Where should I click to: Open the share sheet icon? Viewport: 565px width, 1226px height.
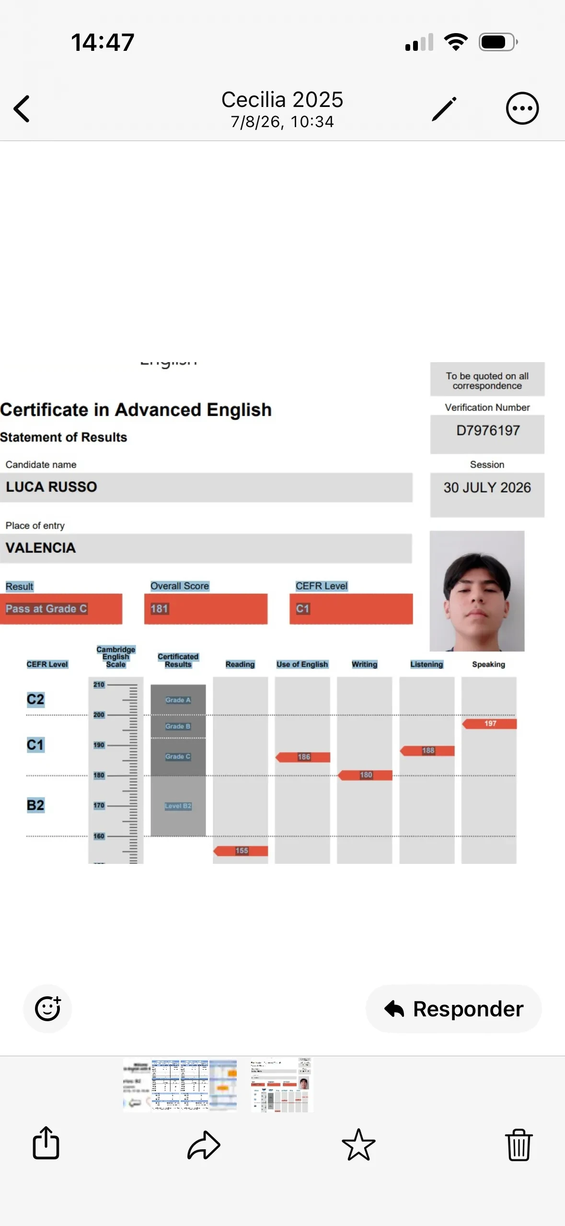[46, 1143]
